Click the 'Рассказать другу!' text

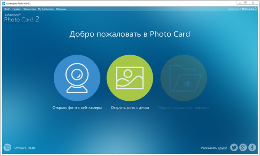tap(214, 148)
